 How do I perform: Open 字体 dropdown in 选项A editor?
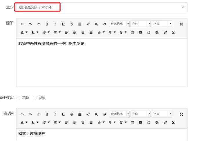tap(140, 114)
